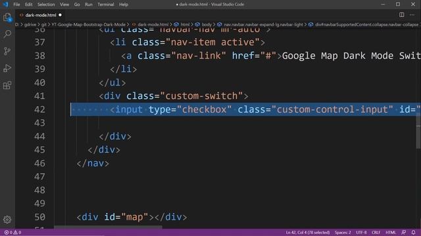Click line number 37 in gutter

click(x=39, y=42)
